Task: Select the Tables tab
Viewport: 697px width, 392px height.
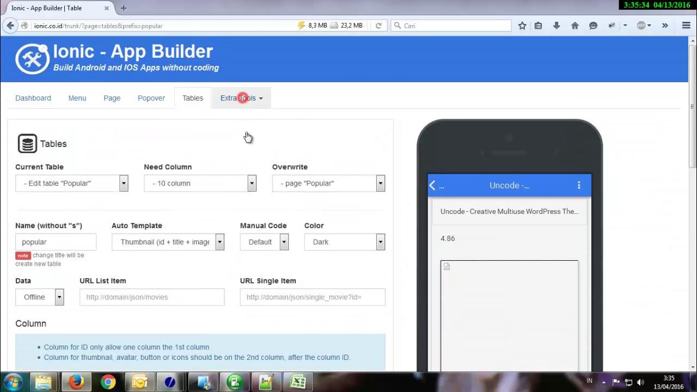Action: pos(193,98)
